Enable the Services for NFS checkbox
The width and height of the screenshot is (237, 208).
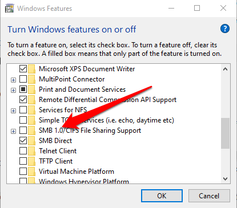23,110
